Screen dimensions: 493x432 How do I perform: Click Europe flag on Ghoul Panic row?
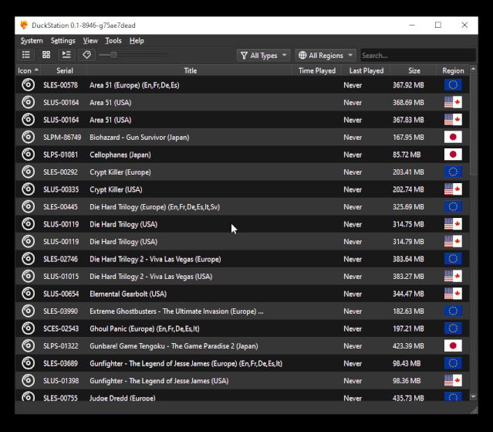click(453, 328)
